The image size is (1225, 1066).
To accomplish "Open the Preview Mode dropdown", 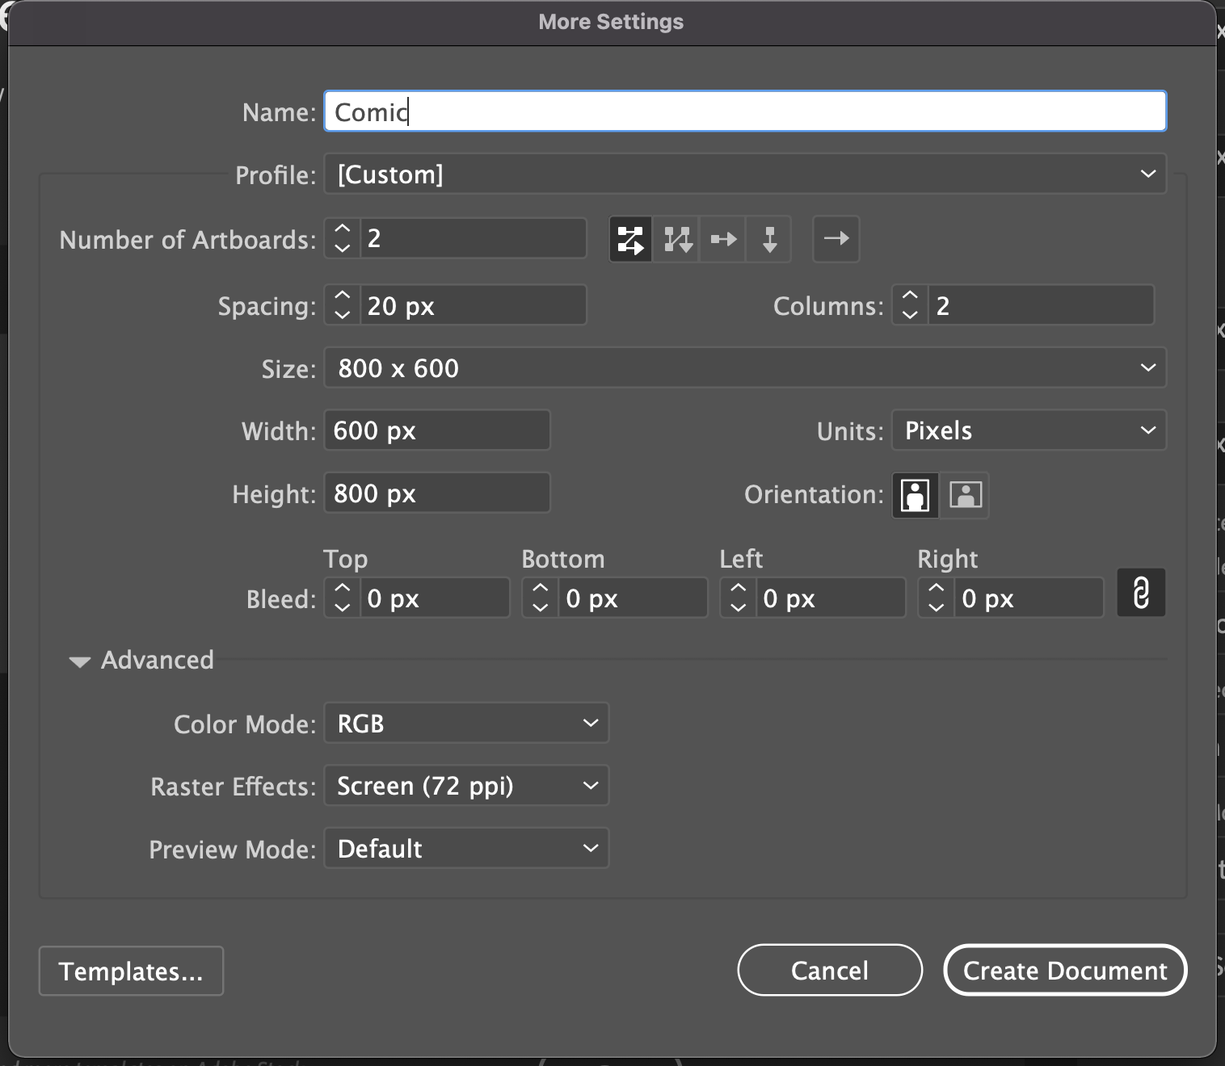I will 466,849.
